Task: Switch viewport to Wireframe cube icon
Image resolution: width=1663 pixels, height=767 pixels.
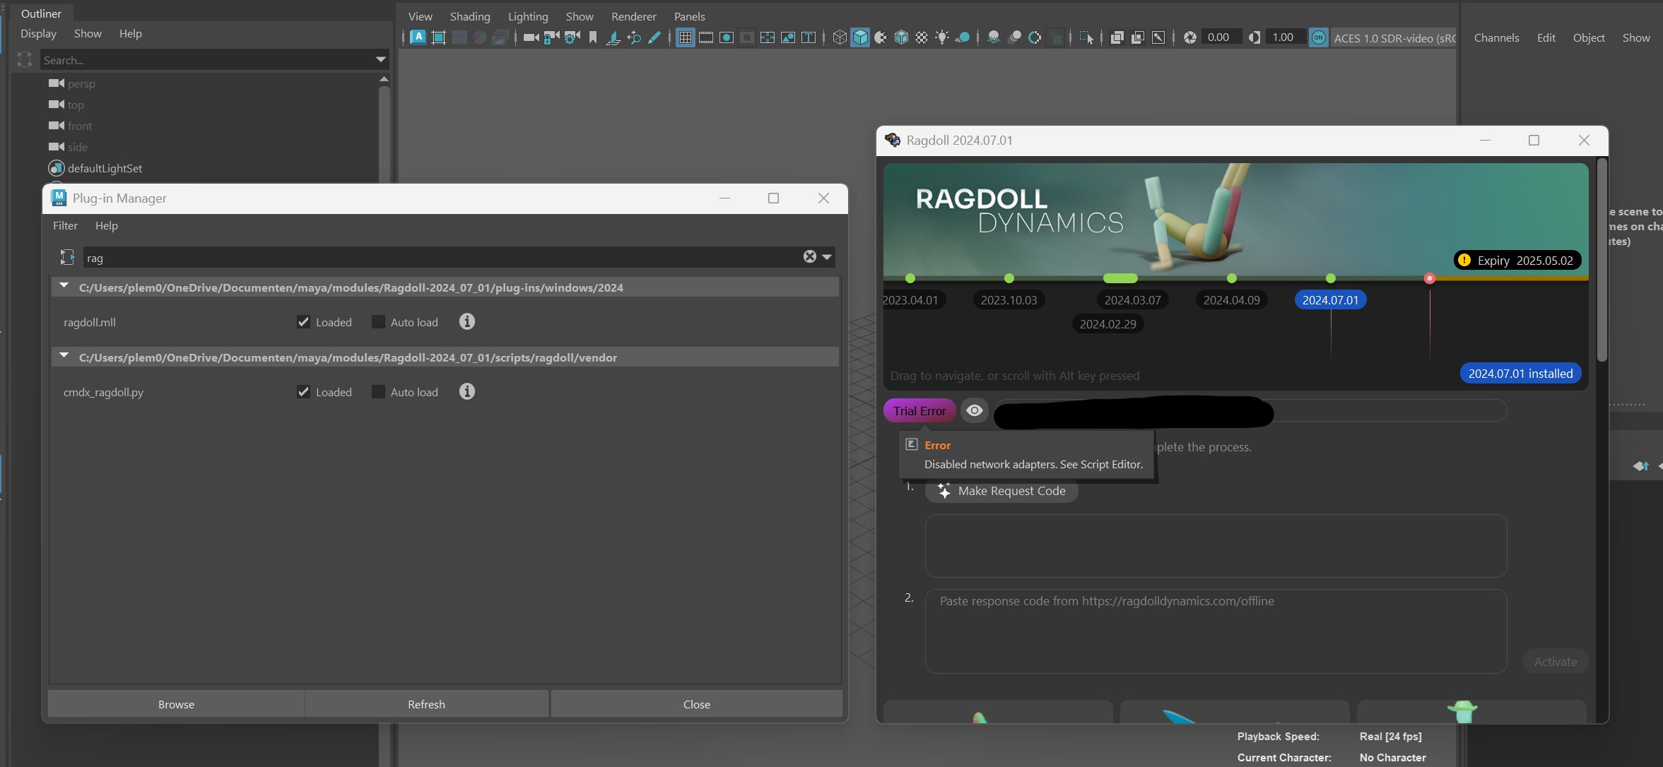Action: coord(840,38)
